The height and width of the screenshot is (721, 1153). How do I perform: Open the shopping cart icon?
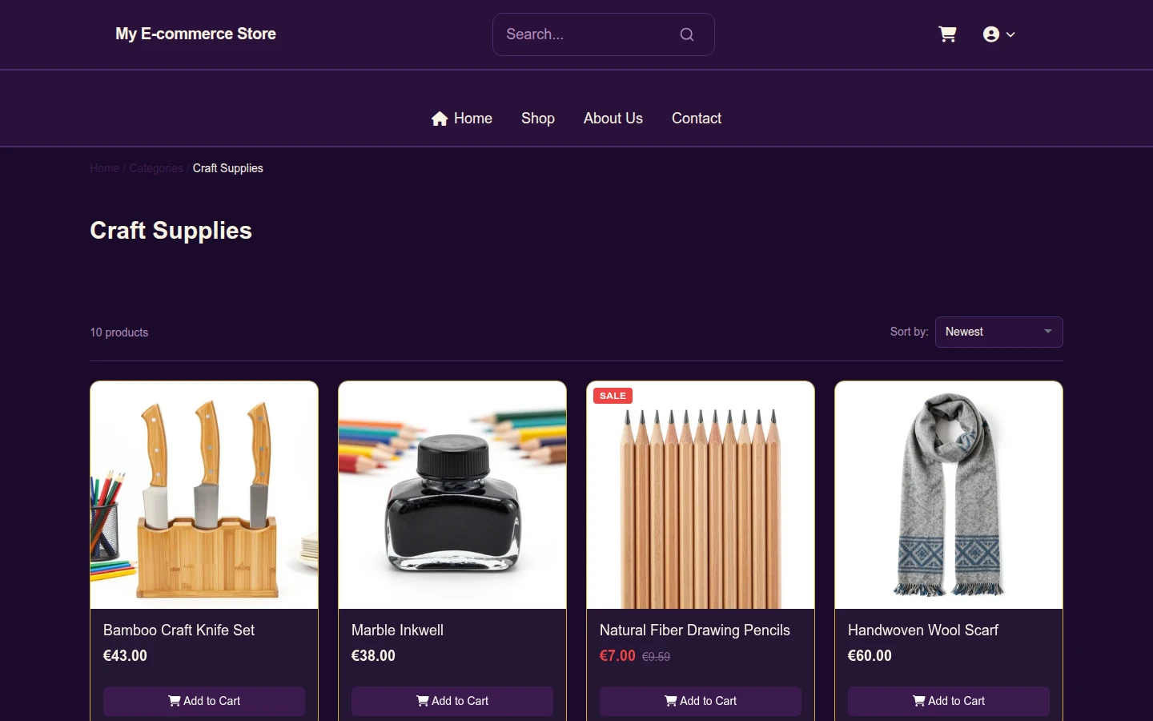click(x=947, y=34)
